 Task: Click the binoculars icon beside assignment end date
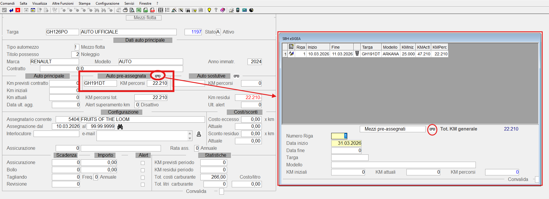[x=120, y=127]
